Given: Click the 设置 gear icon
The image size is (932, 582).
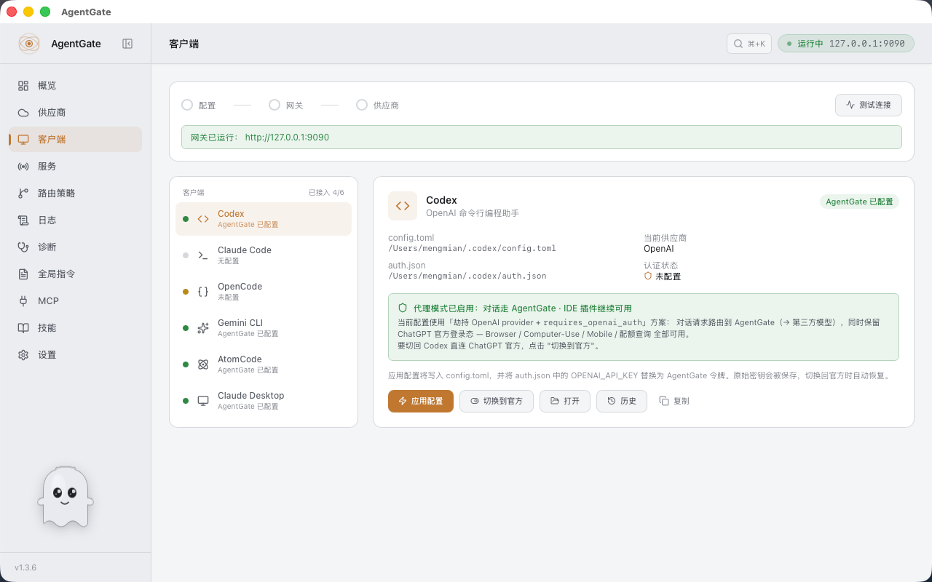Looking at the screenshot, I should [23, 355].
